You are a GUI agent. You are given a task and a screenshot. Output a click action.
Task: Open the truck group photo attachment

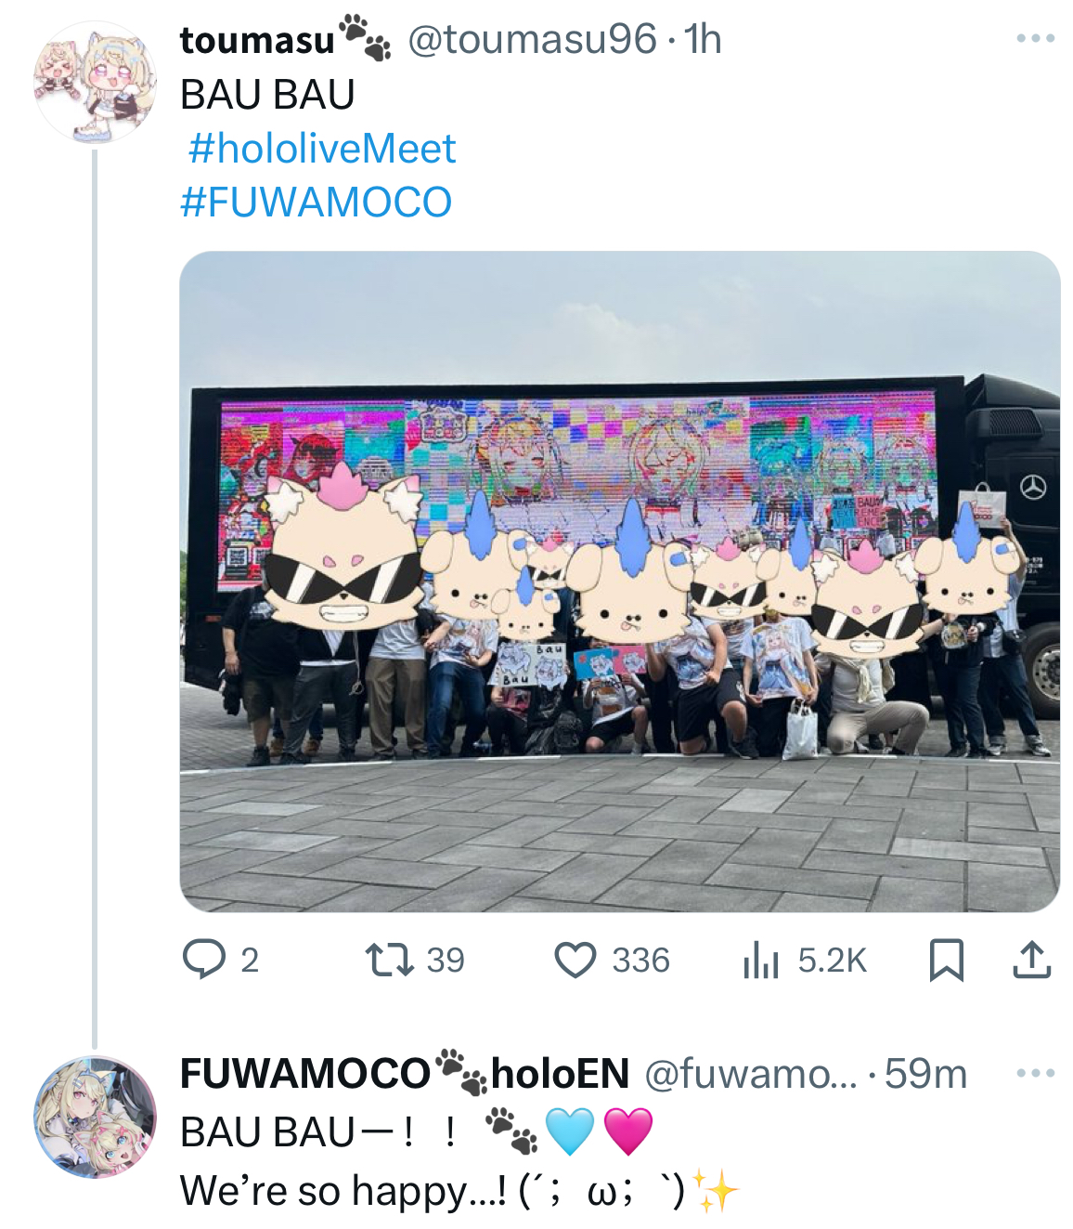[619, 582]
